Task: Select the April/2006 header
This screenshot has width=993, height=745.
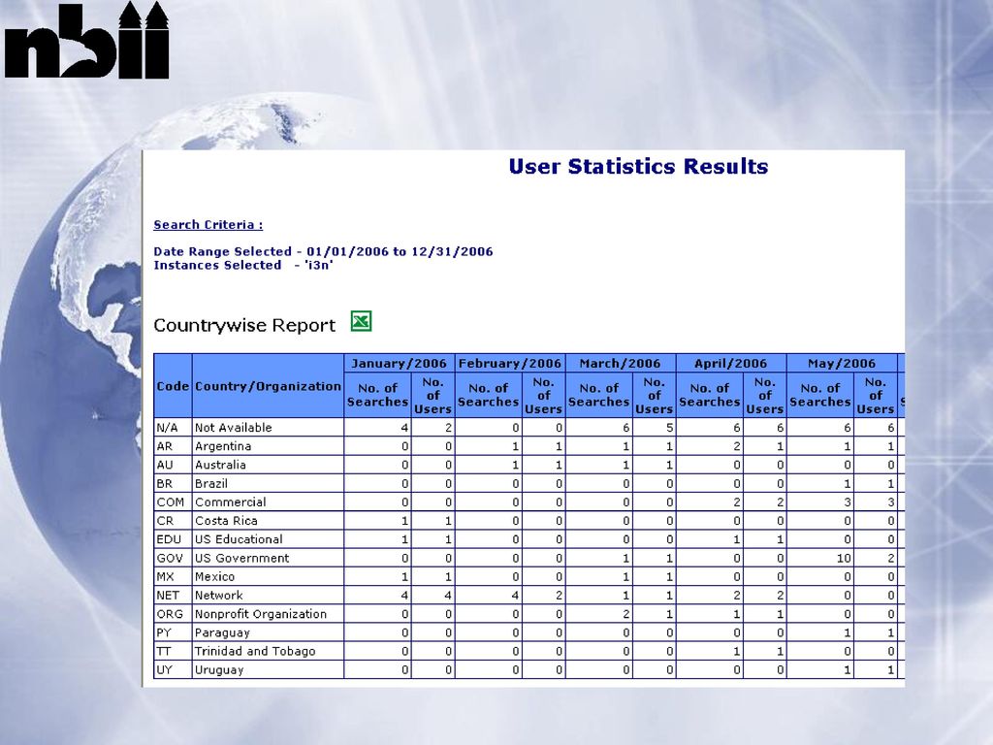Action: (731, 364)
